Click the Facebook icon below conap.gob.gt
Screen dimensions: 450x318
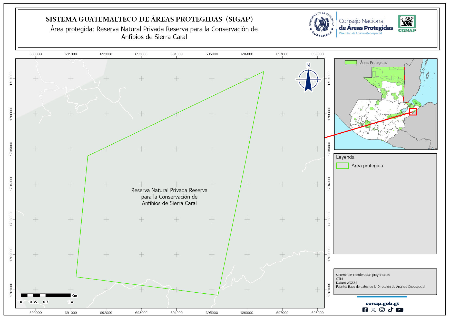pos(365,310)
